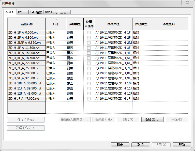Toggle 位置未保存 checkbox for ZD_H_JF_A_47.000.rvt
Screen dimensions: 195x151
coord(89,99)
